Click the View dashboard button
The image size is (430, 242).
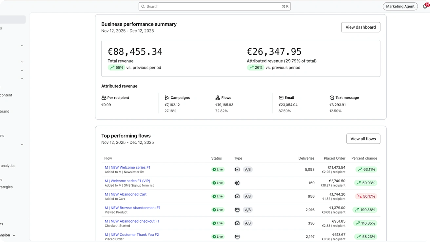pyautogui.click(x=361, y=27)
